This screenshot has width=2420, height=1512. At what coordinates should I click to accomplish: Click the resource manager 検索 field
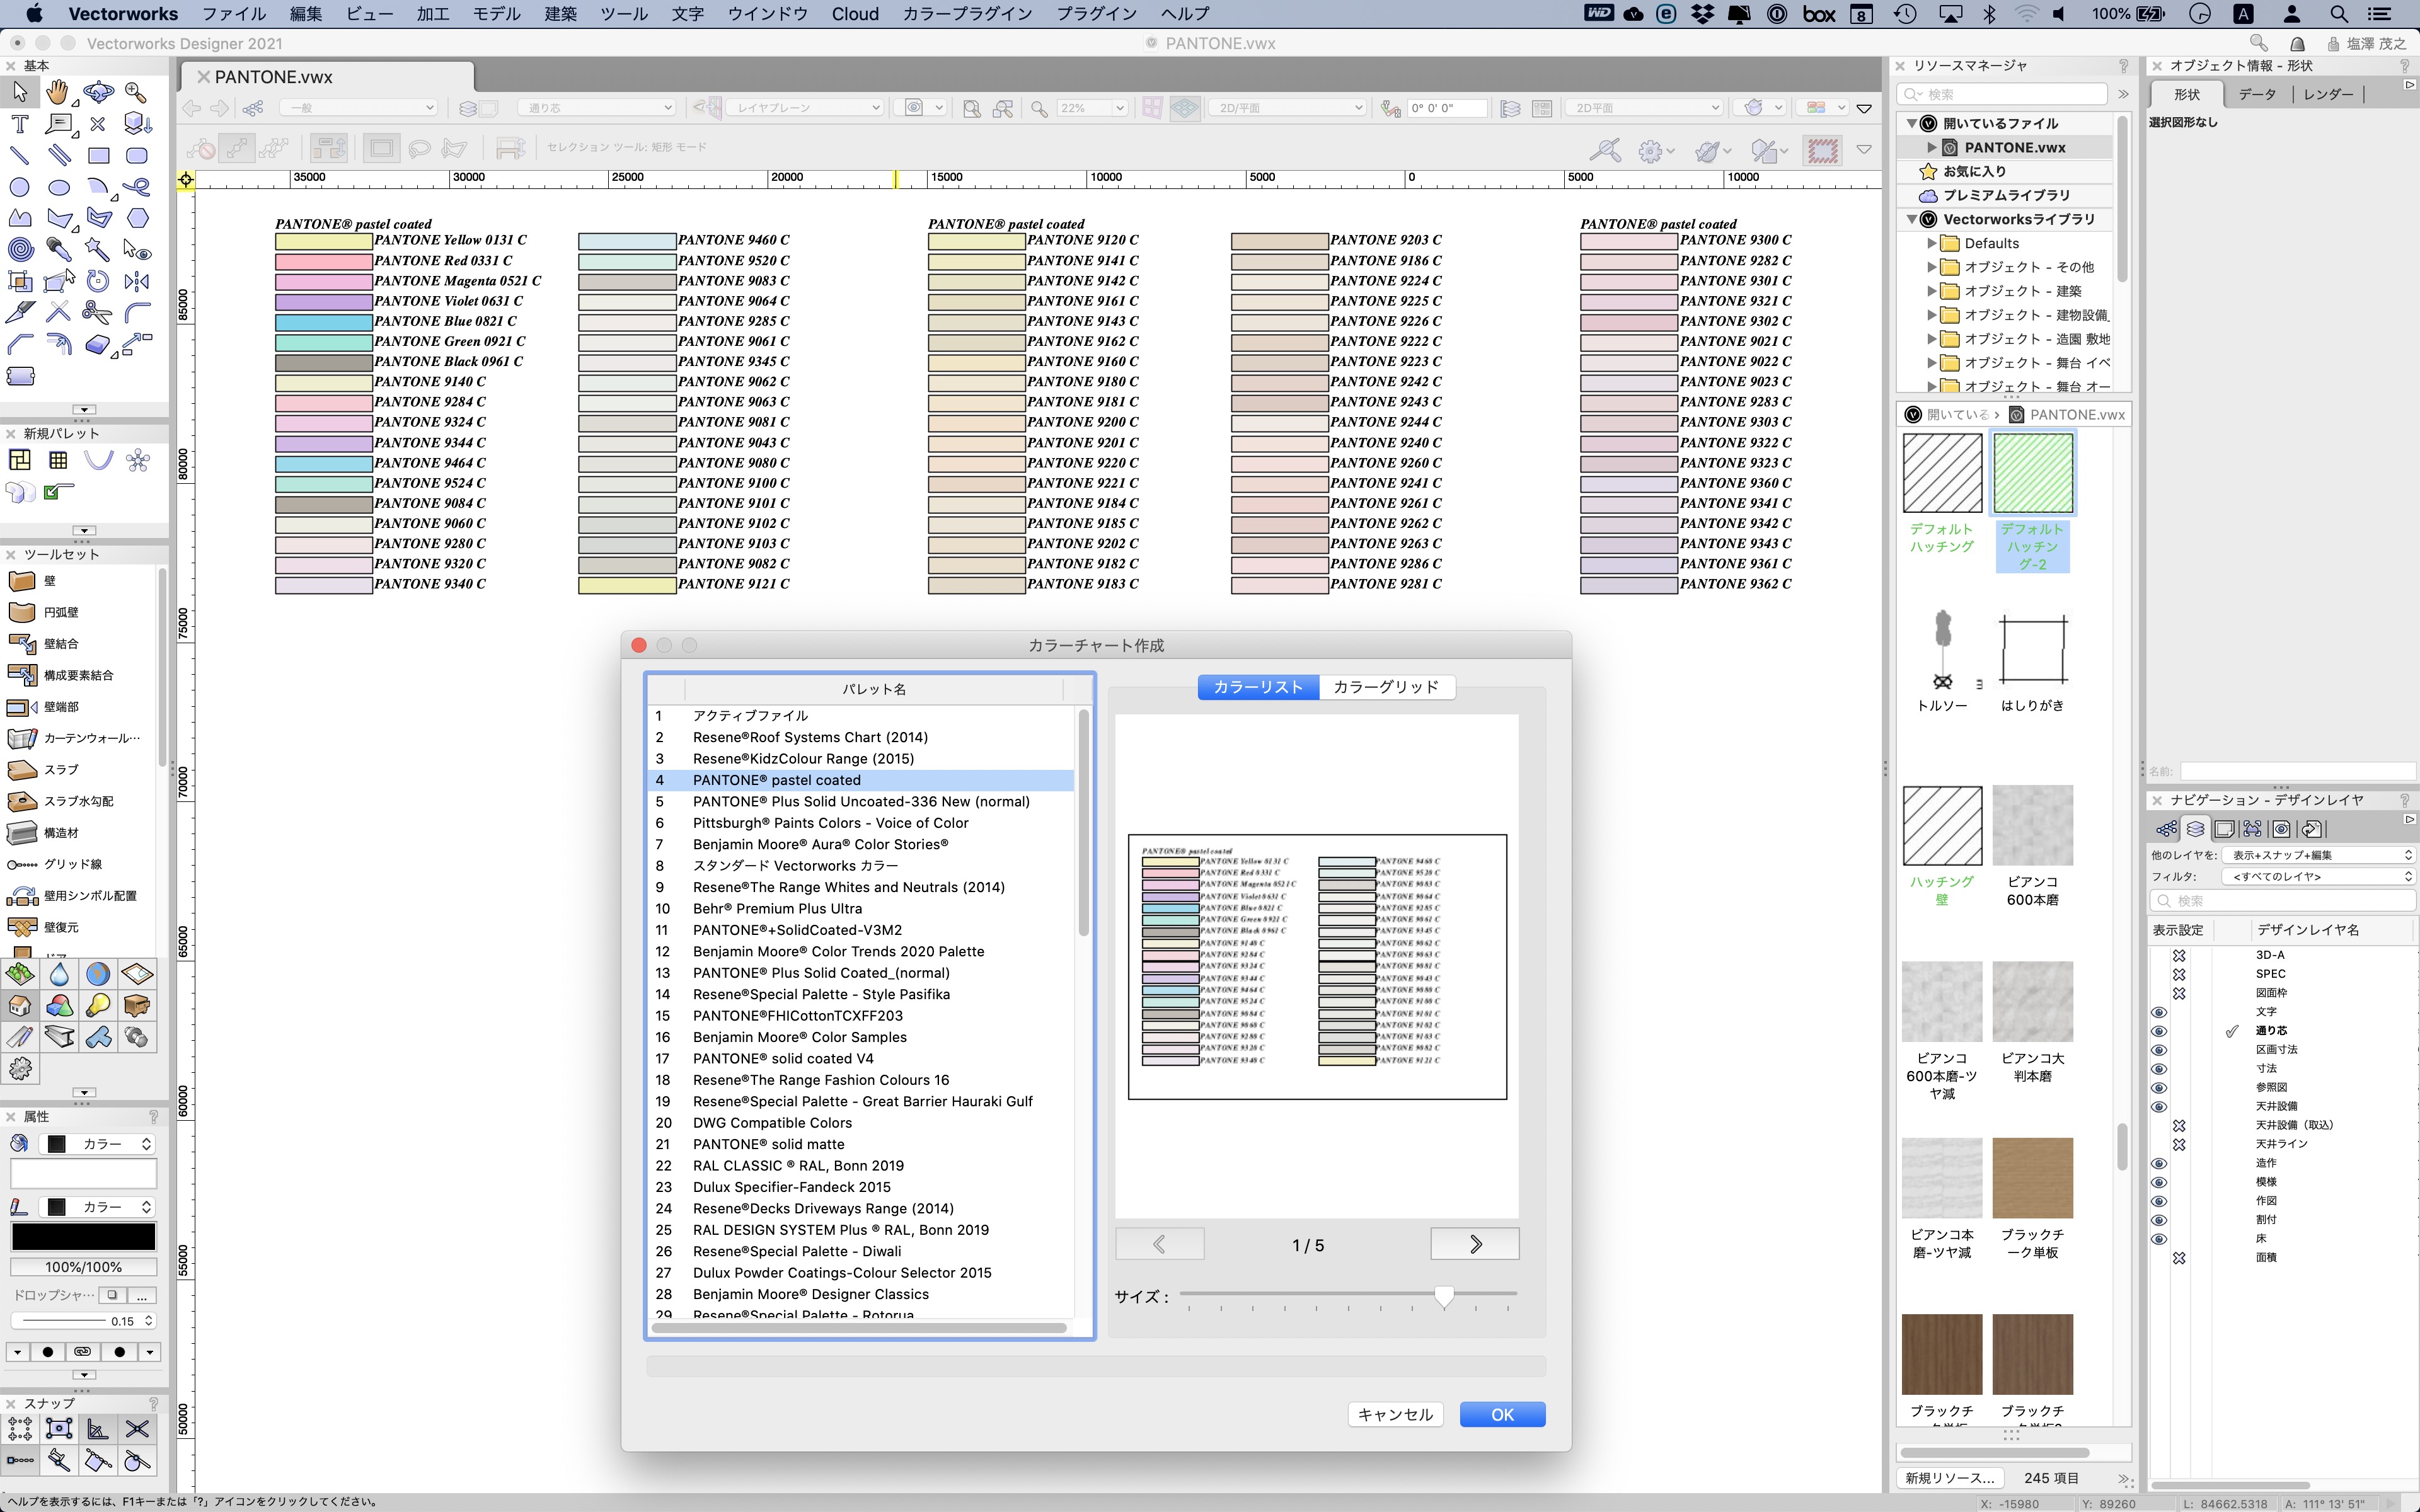pyautogui.click(x=2003, y=94)
